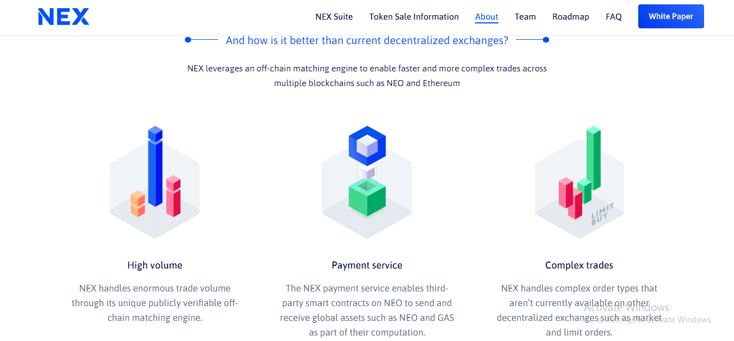Select the About navigation link

(486, 17)
